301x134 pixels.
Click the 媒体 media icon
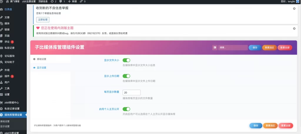pos(1,23)
